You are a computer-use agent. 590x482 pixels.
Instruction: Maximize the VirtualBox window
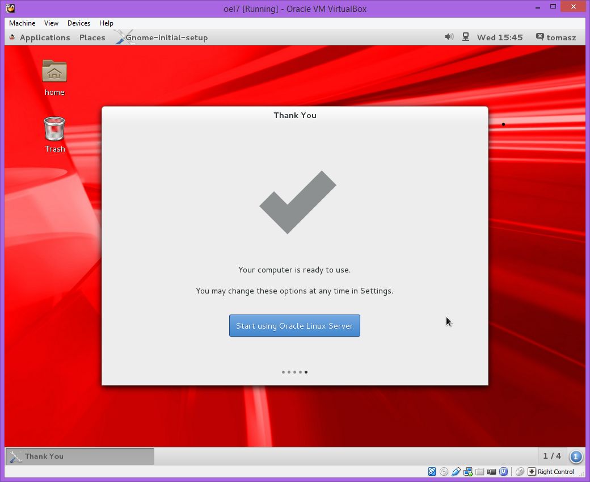tap(553, 7)
